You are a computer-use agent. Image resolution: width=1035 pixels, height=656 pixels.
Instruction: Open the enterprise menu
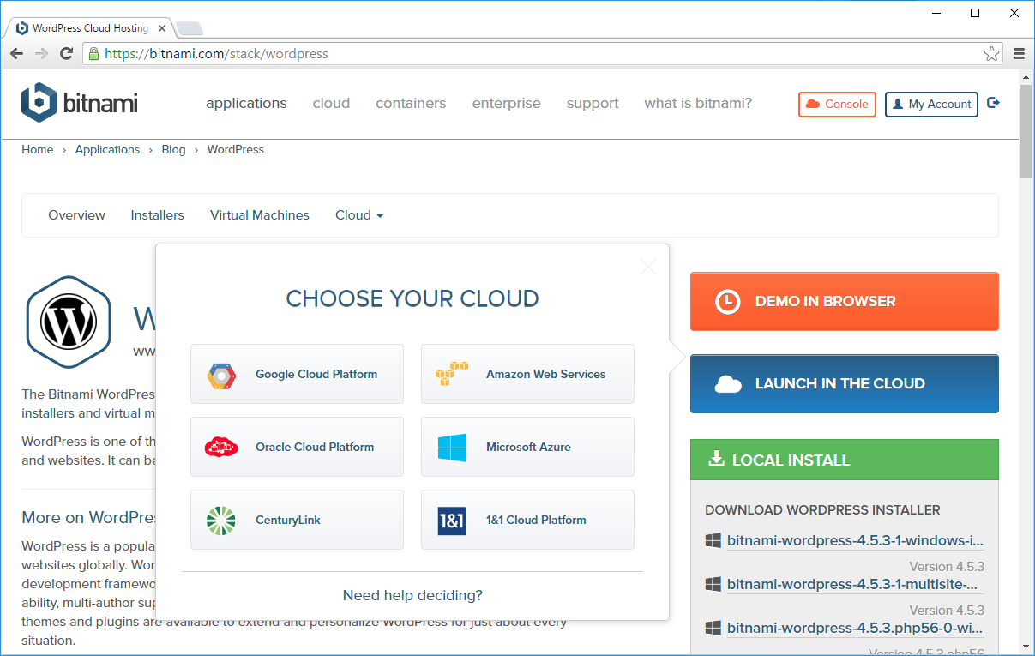point(506,104)
